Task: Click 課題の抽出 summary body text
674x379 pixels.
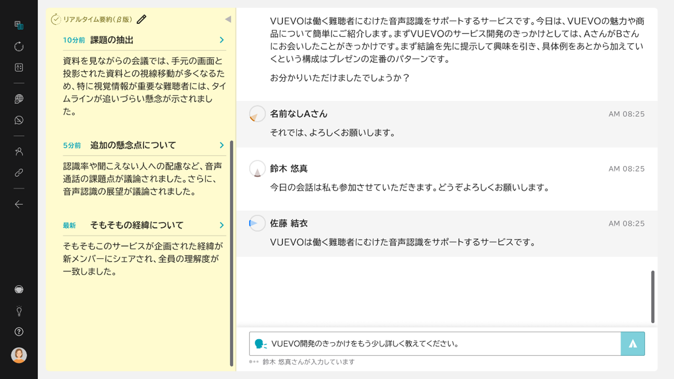Action: point(145,86)
